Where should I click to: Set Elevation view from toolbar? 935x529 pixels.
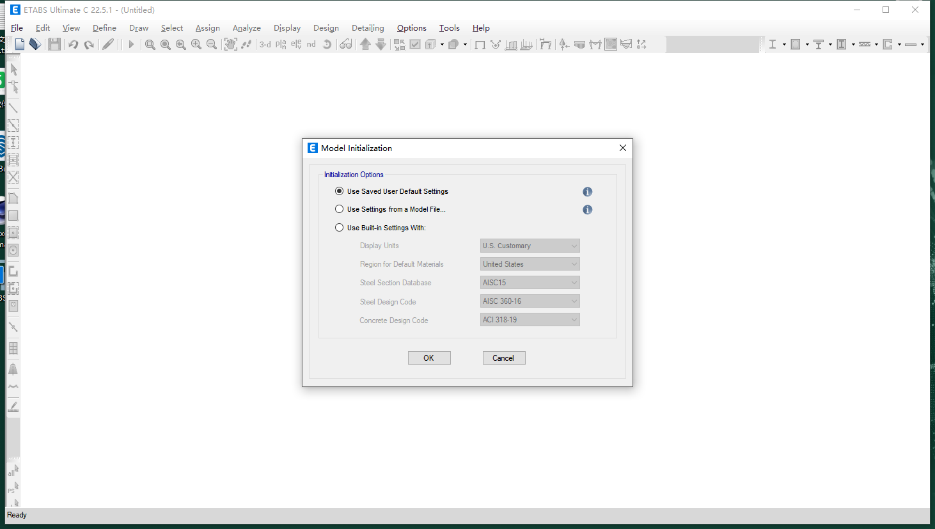coord(296,44)
